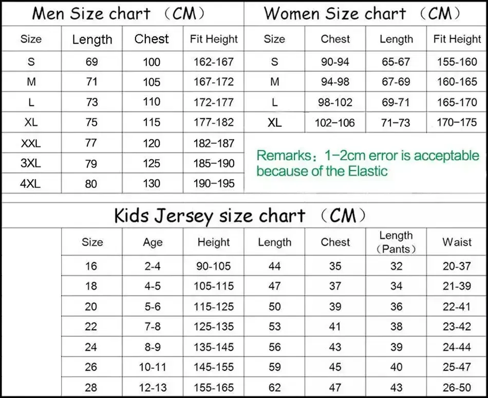
Task: Select the men's 4XL size cell
Action: (30, 184)
